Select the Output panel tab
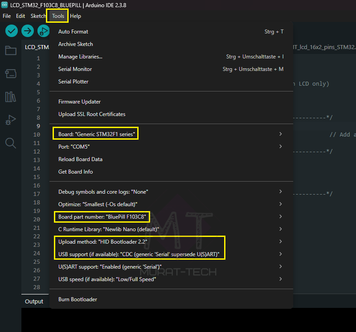The image size is (356, 332). tap(34, 301)
